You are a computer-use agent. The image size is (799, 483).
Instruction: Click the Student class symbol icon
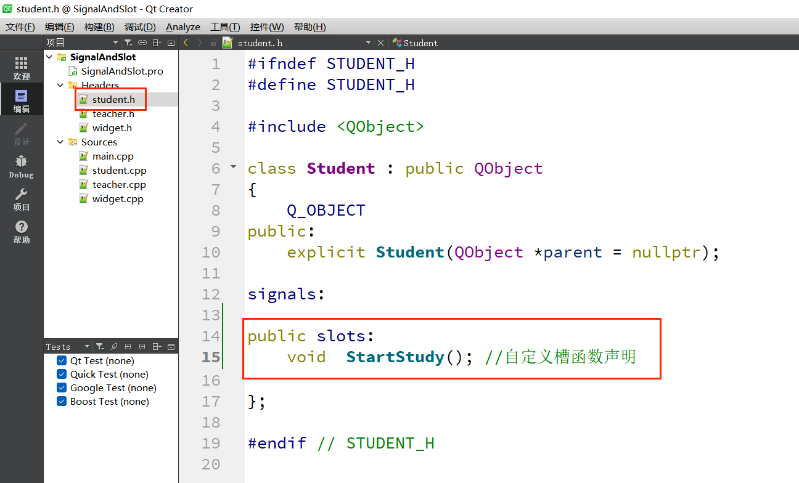tap(398, 43)
